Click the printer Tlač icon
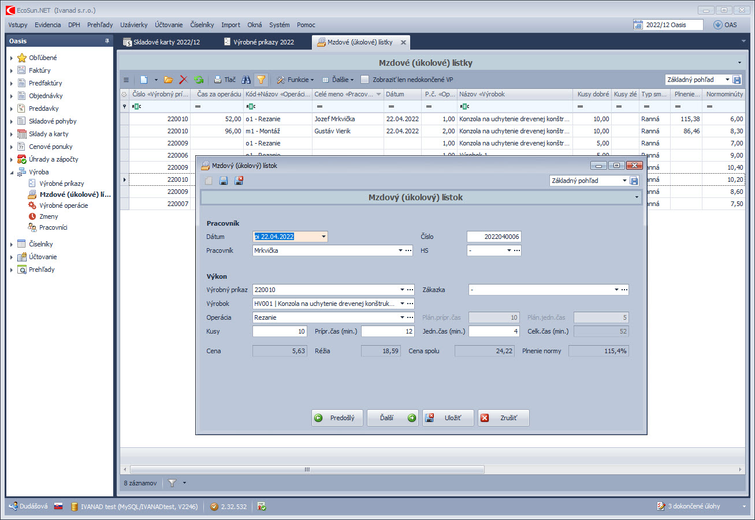The height and width of the screenshot is (520, 755). (218, 80)
